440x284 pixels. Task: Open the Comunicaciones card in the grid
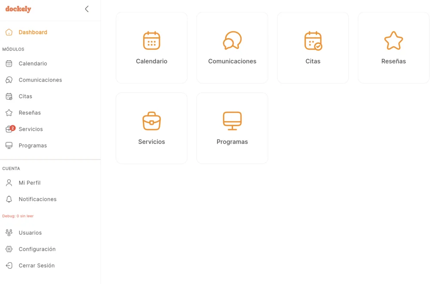pos(232,48)
